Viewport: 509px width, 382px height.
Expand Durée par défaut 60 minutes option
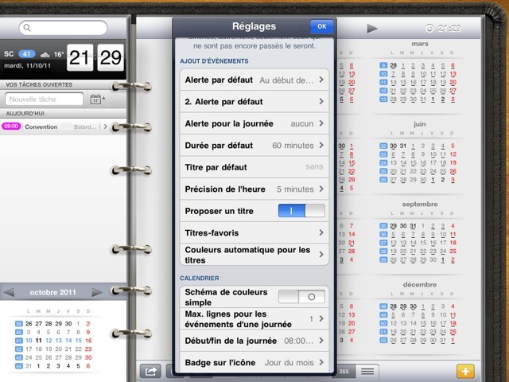point(254,146)
